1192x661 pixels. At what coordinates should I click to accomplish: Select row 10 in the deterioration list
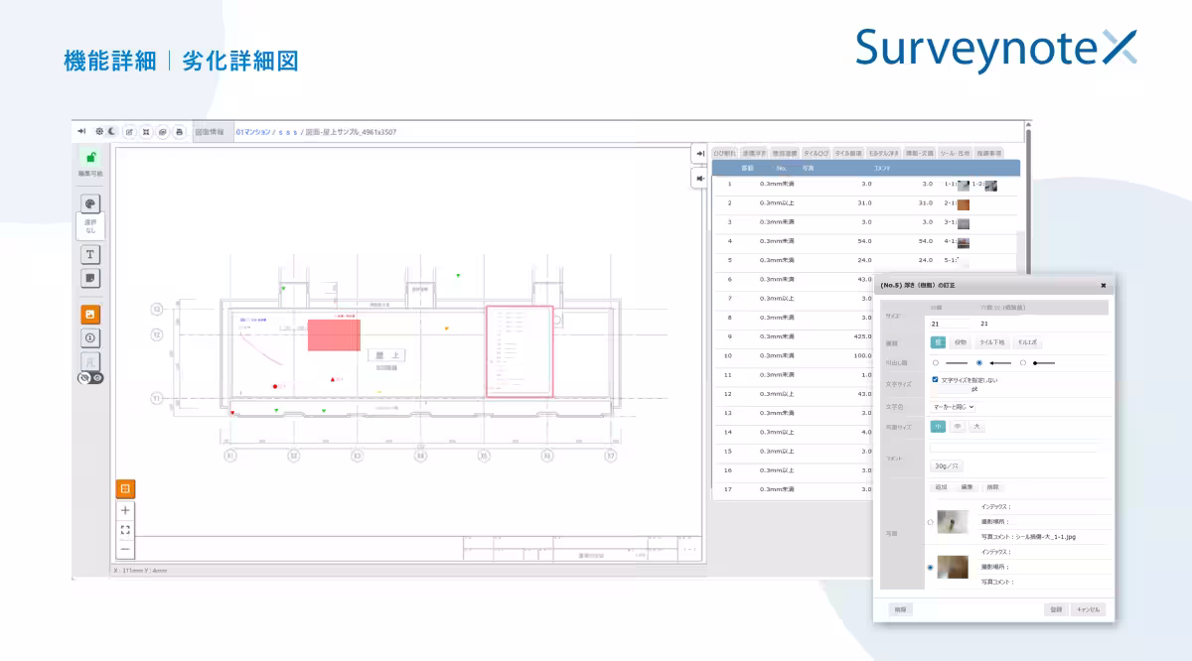(795, 355)
